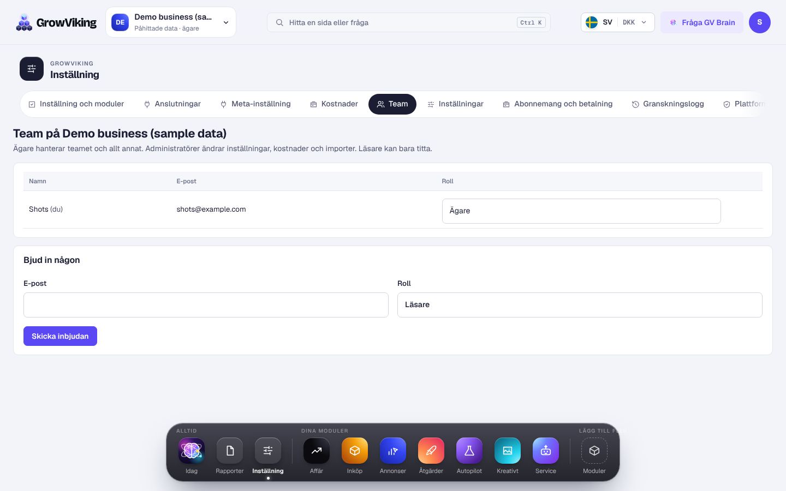Open the Idag brain icon in dock
The height and width of the screenshot is (491, 786).
coord(192,451)
